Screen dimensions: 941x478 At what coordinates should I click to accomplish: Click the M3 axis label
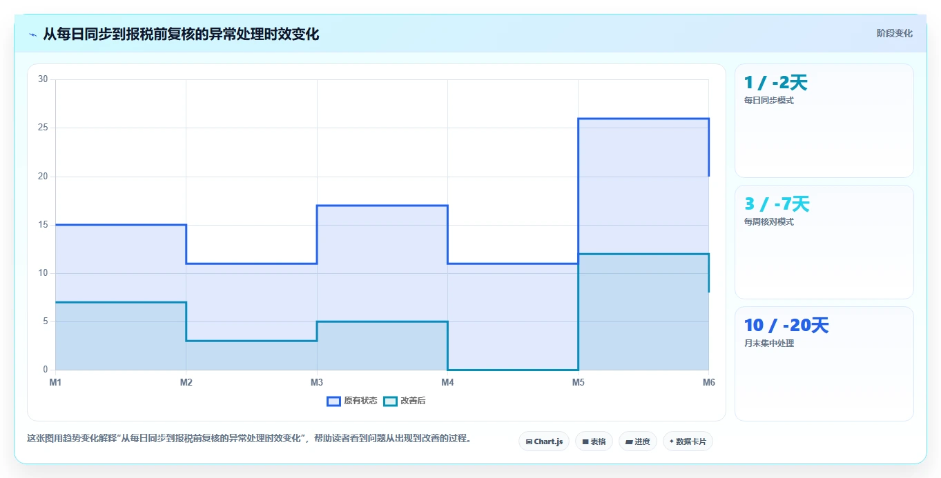(317, 382)
